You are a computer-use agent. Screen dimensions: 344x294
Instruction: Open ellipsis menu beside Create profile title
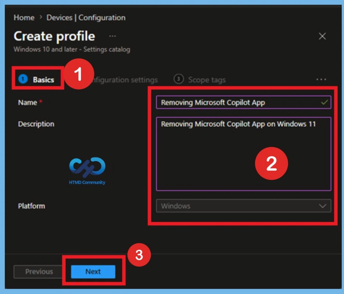(113, 36)
